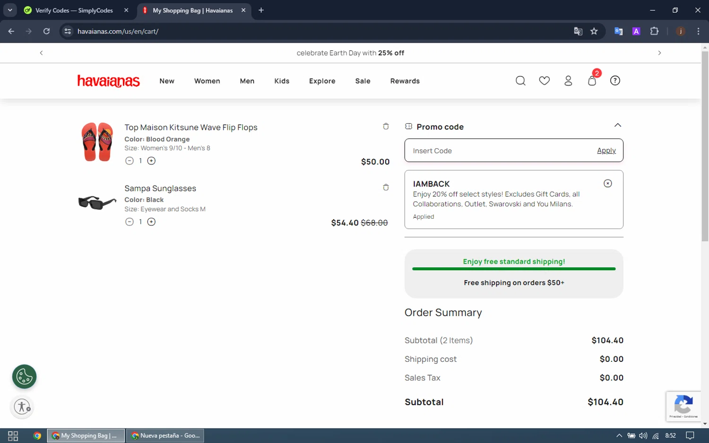This screenshot has width=709, height=443.
Task: Close the My Shopping Bag tab
Action: [x=243, y=10]
